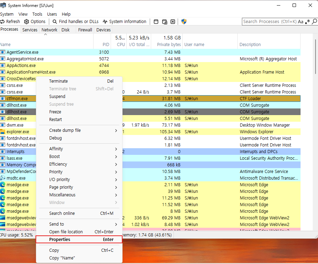Click the find window and kill icon
This screenshot has width=318, height=264.
pyautogui.click(x=172, y=22)
